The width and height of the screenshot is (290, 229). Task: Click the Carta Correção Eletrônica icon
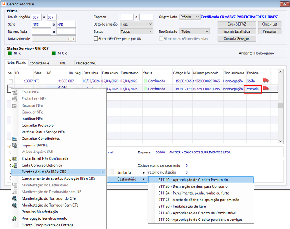(x=15, y=165)
